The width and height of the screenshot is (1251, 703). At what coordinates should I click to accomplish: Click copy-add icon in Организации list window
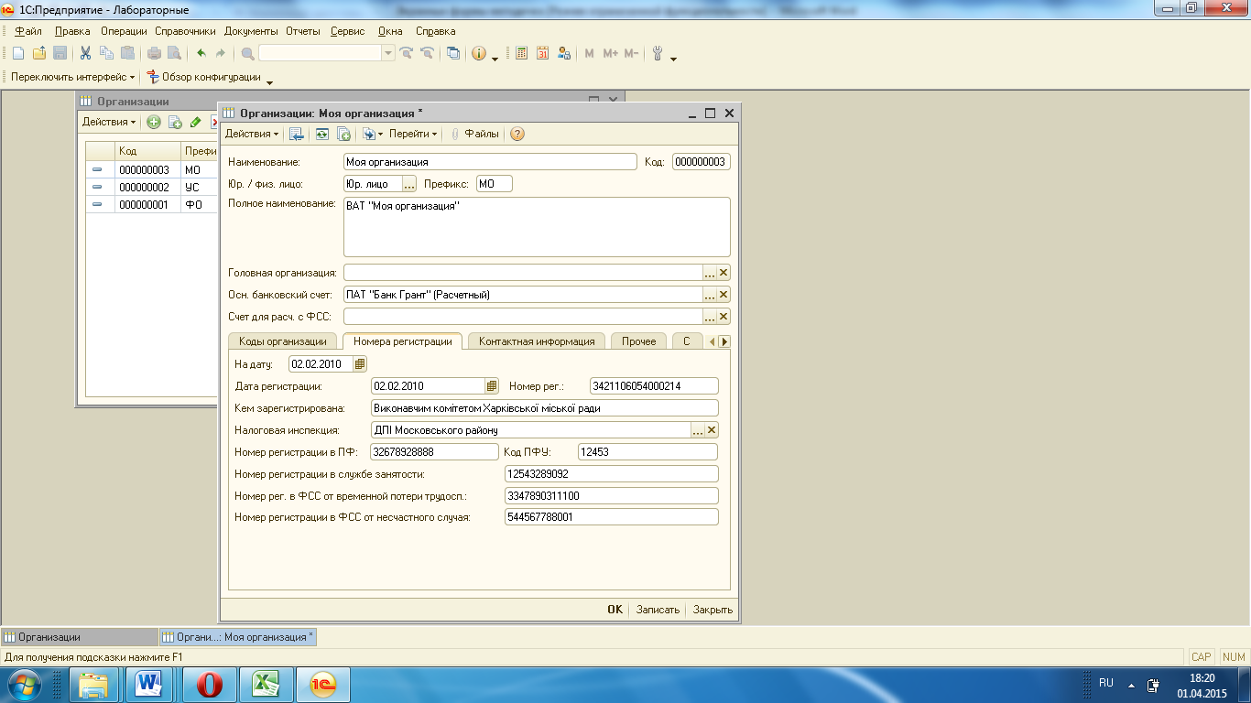(174, 122)
